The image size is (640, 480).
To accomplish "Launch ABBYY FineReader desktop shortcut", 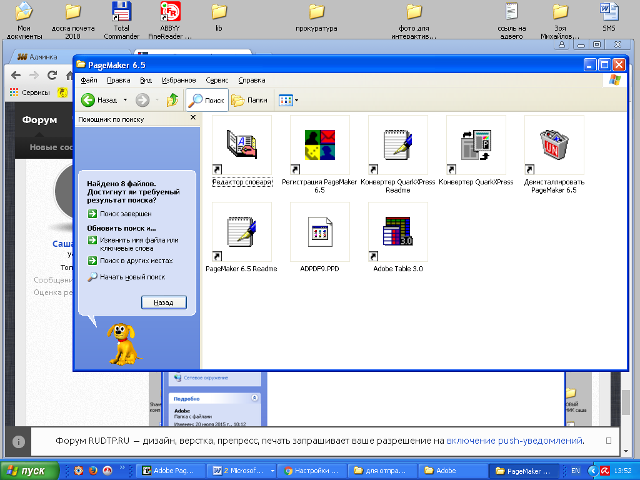I will point(170,19).
